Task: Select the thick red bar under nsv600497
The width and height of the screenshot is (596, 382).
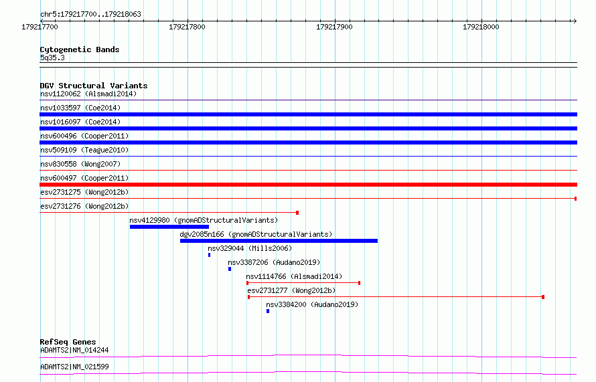Action: tap(308, 185)
